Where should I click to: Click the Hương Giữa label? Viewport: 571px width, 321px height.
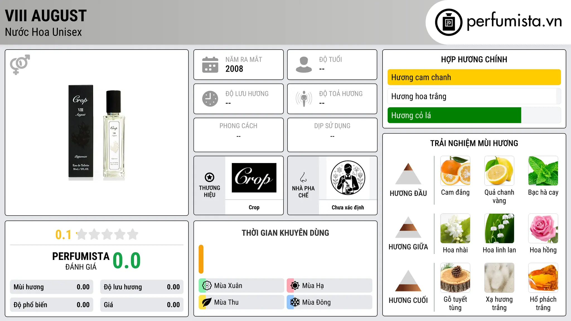tap(408, 247)
